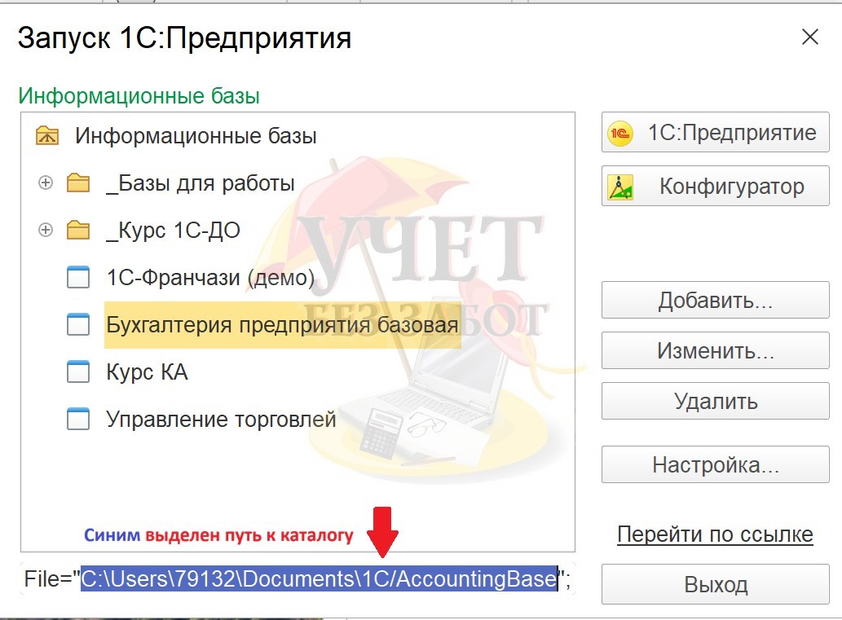Viewport: 842px width, 620px height.
Task: Click the 1С-Франчази (демо) base icon
Action: tap(78, 278)
